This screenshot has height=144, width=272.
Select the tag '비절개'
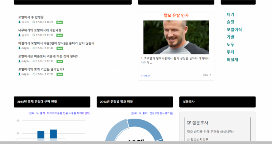(x=232, y=60)
